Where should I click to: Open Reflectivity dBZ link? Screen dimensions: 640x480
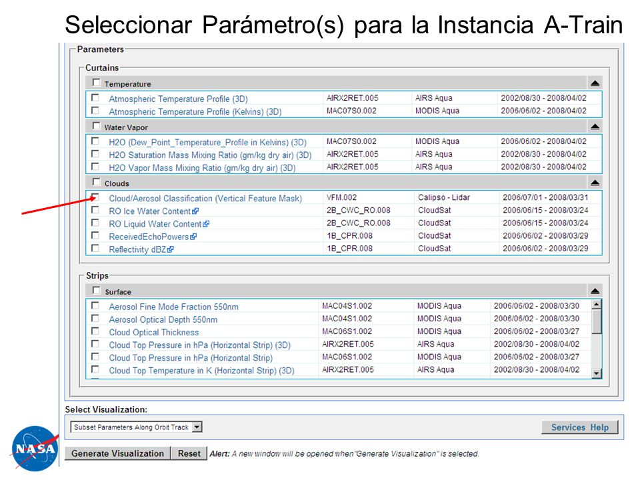coord(137,249)
